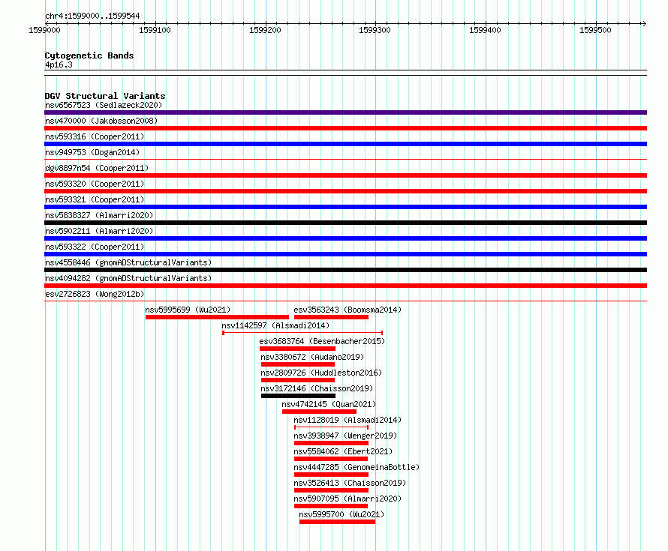
Task: Click the red nsv4094282 variant bar
Action: (x=345, y=286)
